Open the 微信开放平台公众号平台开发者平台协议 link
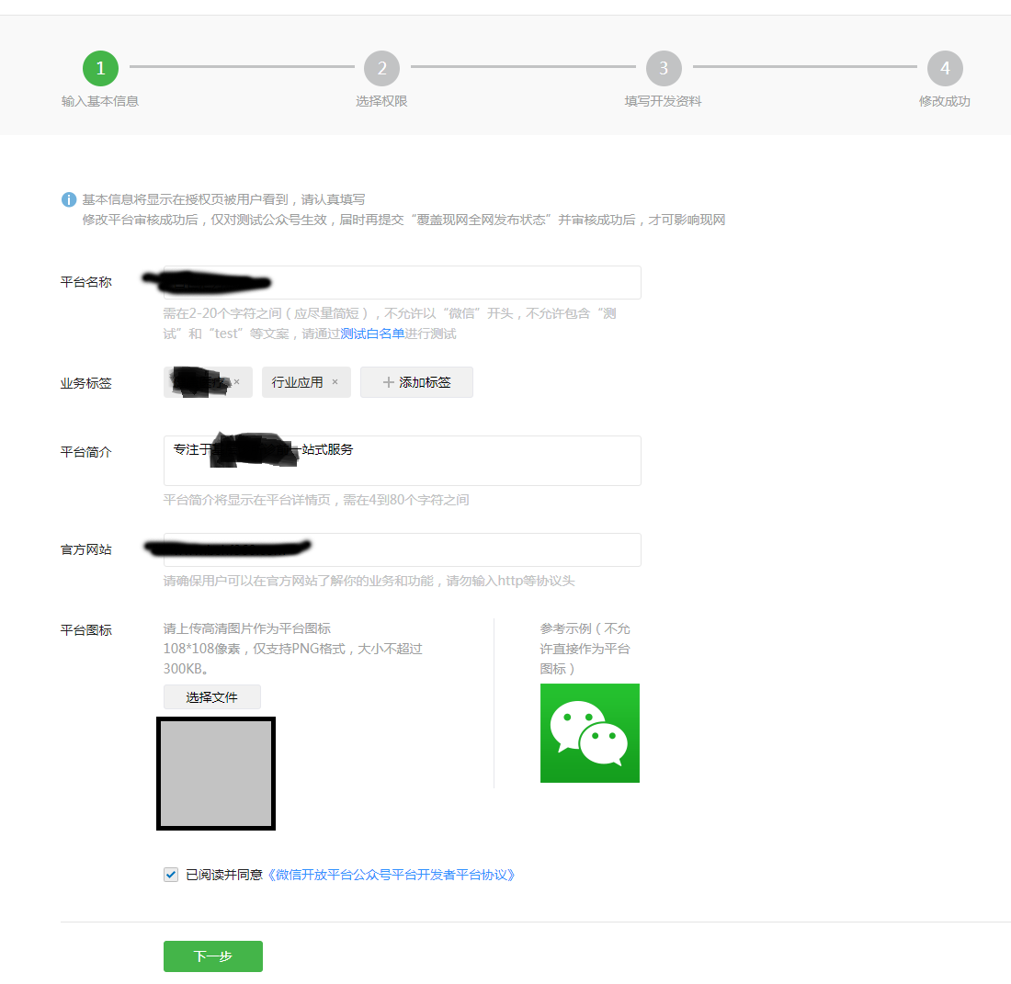This screenshot has height=984, width=1011. click(x=392, y=875)
